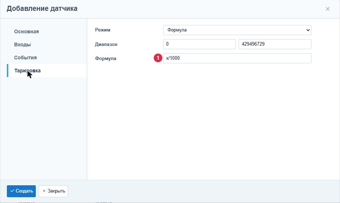The height and width of the screenshot is (203, 340).
Task: Open the Основная tab
Action: (26, 31)
